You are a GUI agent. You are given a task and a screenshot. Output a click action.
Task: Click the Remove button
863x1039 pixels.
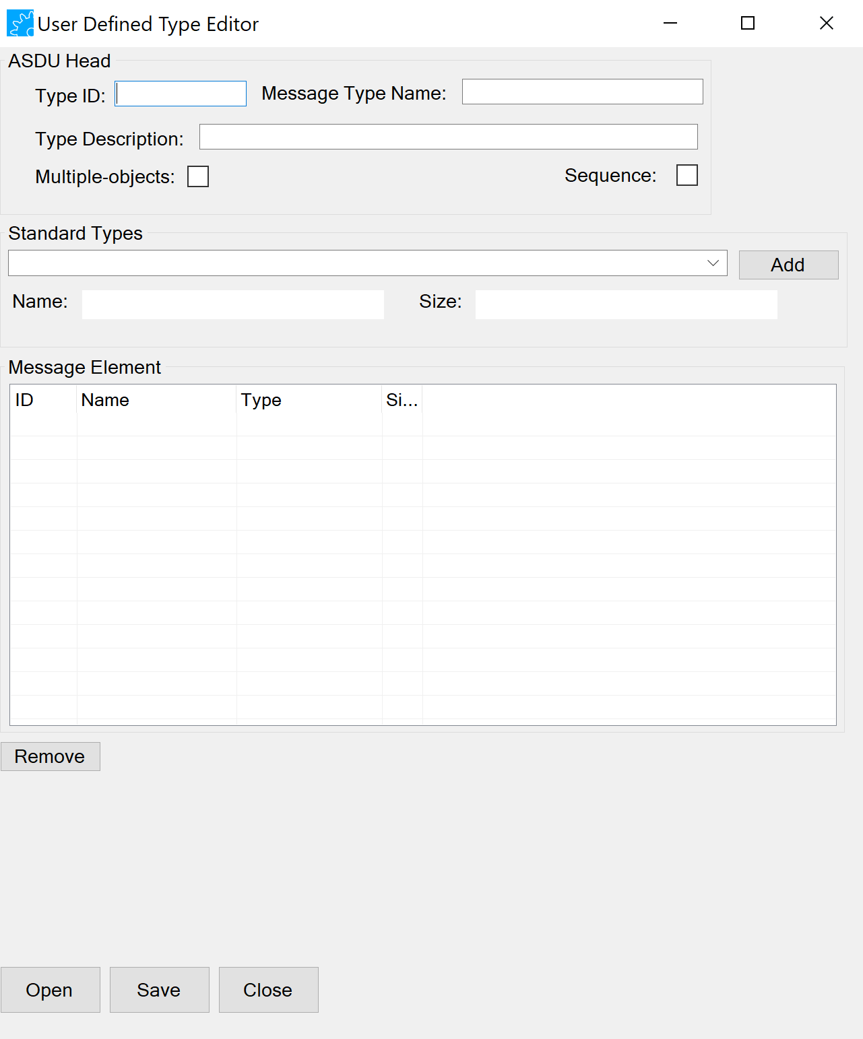[51, 756]
